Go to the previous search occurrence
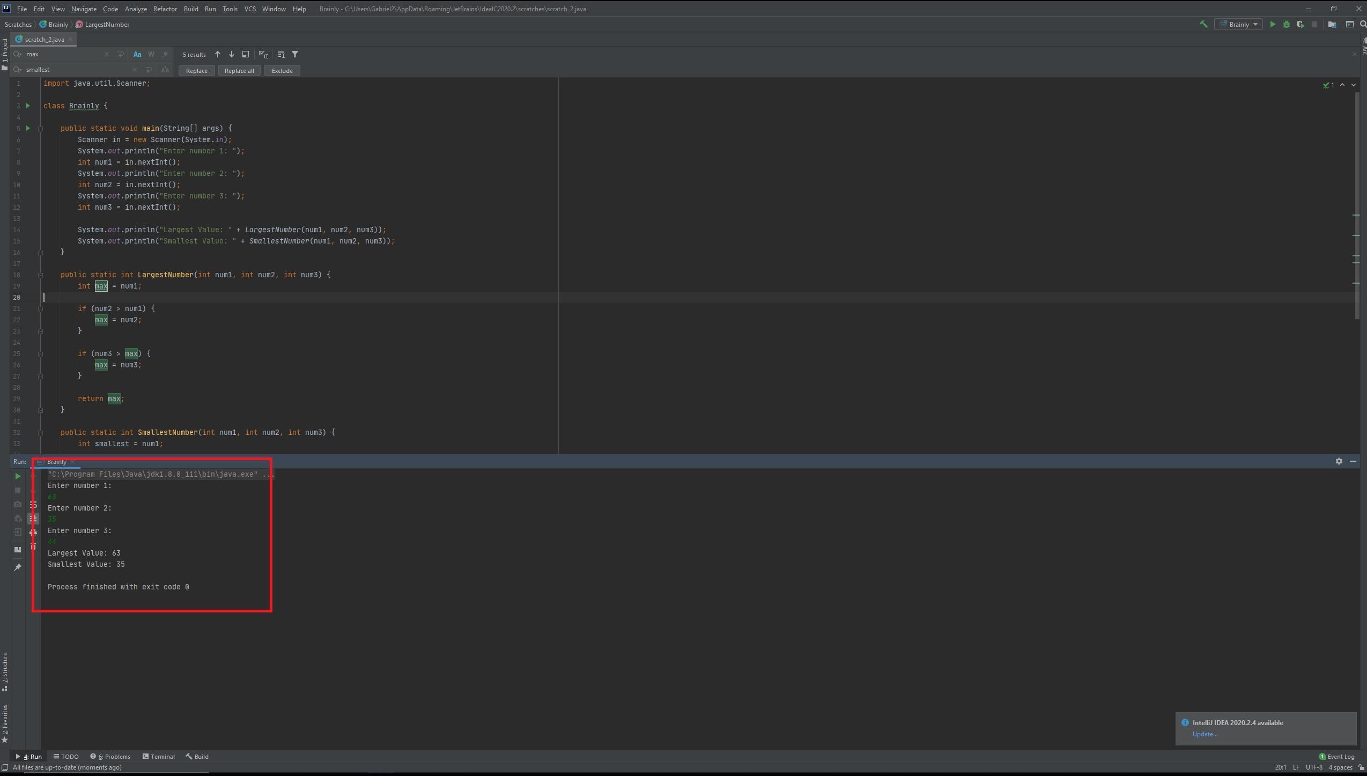This screenshot has width=1367, height=776. click(218, 54)
